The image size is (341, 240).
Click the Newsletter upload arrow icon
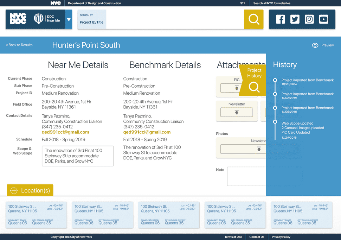click(237, 112)
